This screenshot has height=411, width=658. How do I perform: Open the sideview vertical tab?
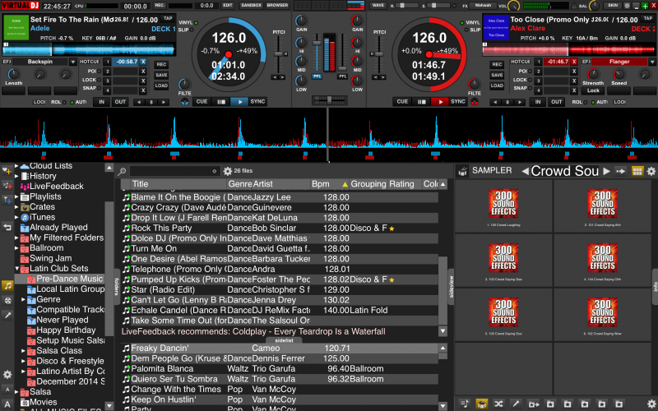(x=451, y=287)
